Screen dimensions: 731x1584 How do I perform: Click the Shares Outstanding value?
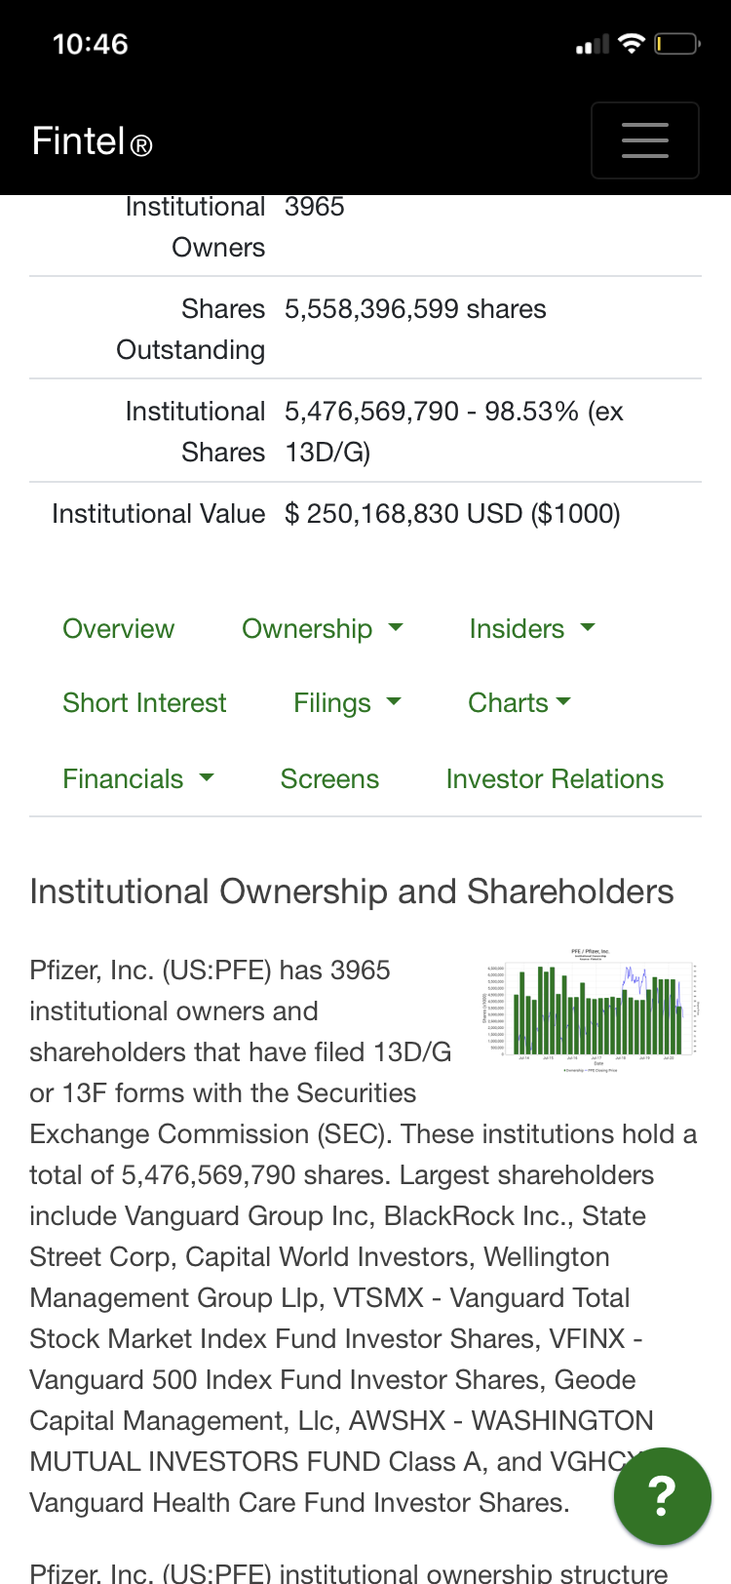pyautogui.click(x=415, y=309)
